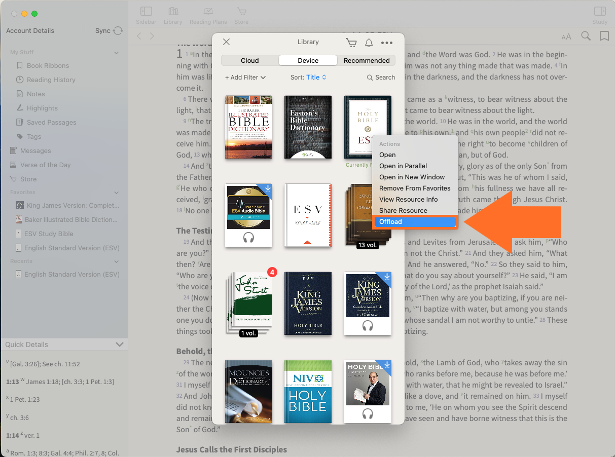Download King James Complete Audio Bible via arrow badge

(x=386, y=277)
